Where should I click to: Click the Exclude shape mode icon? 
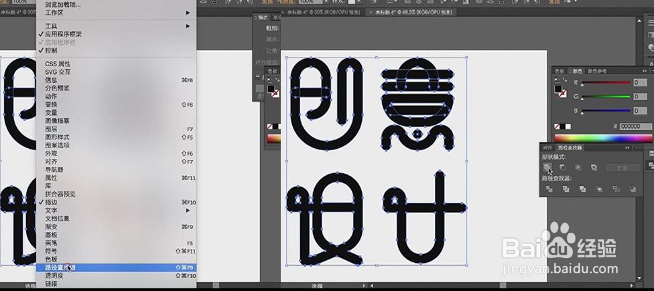tap(594, 168)
